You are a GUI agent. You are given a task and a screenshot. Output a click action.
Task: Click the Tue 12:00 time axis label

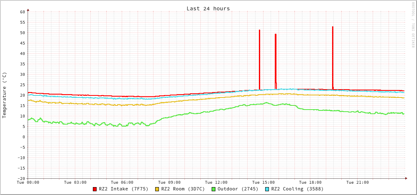point(216,182)
